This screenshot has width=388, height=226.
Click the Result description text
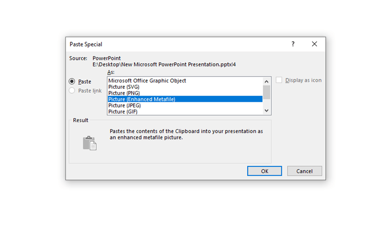point(186,134)
